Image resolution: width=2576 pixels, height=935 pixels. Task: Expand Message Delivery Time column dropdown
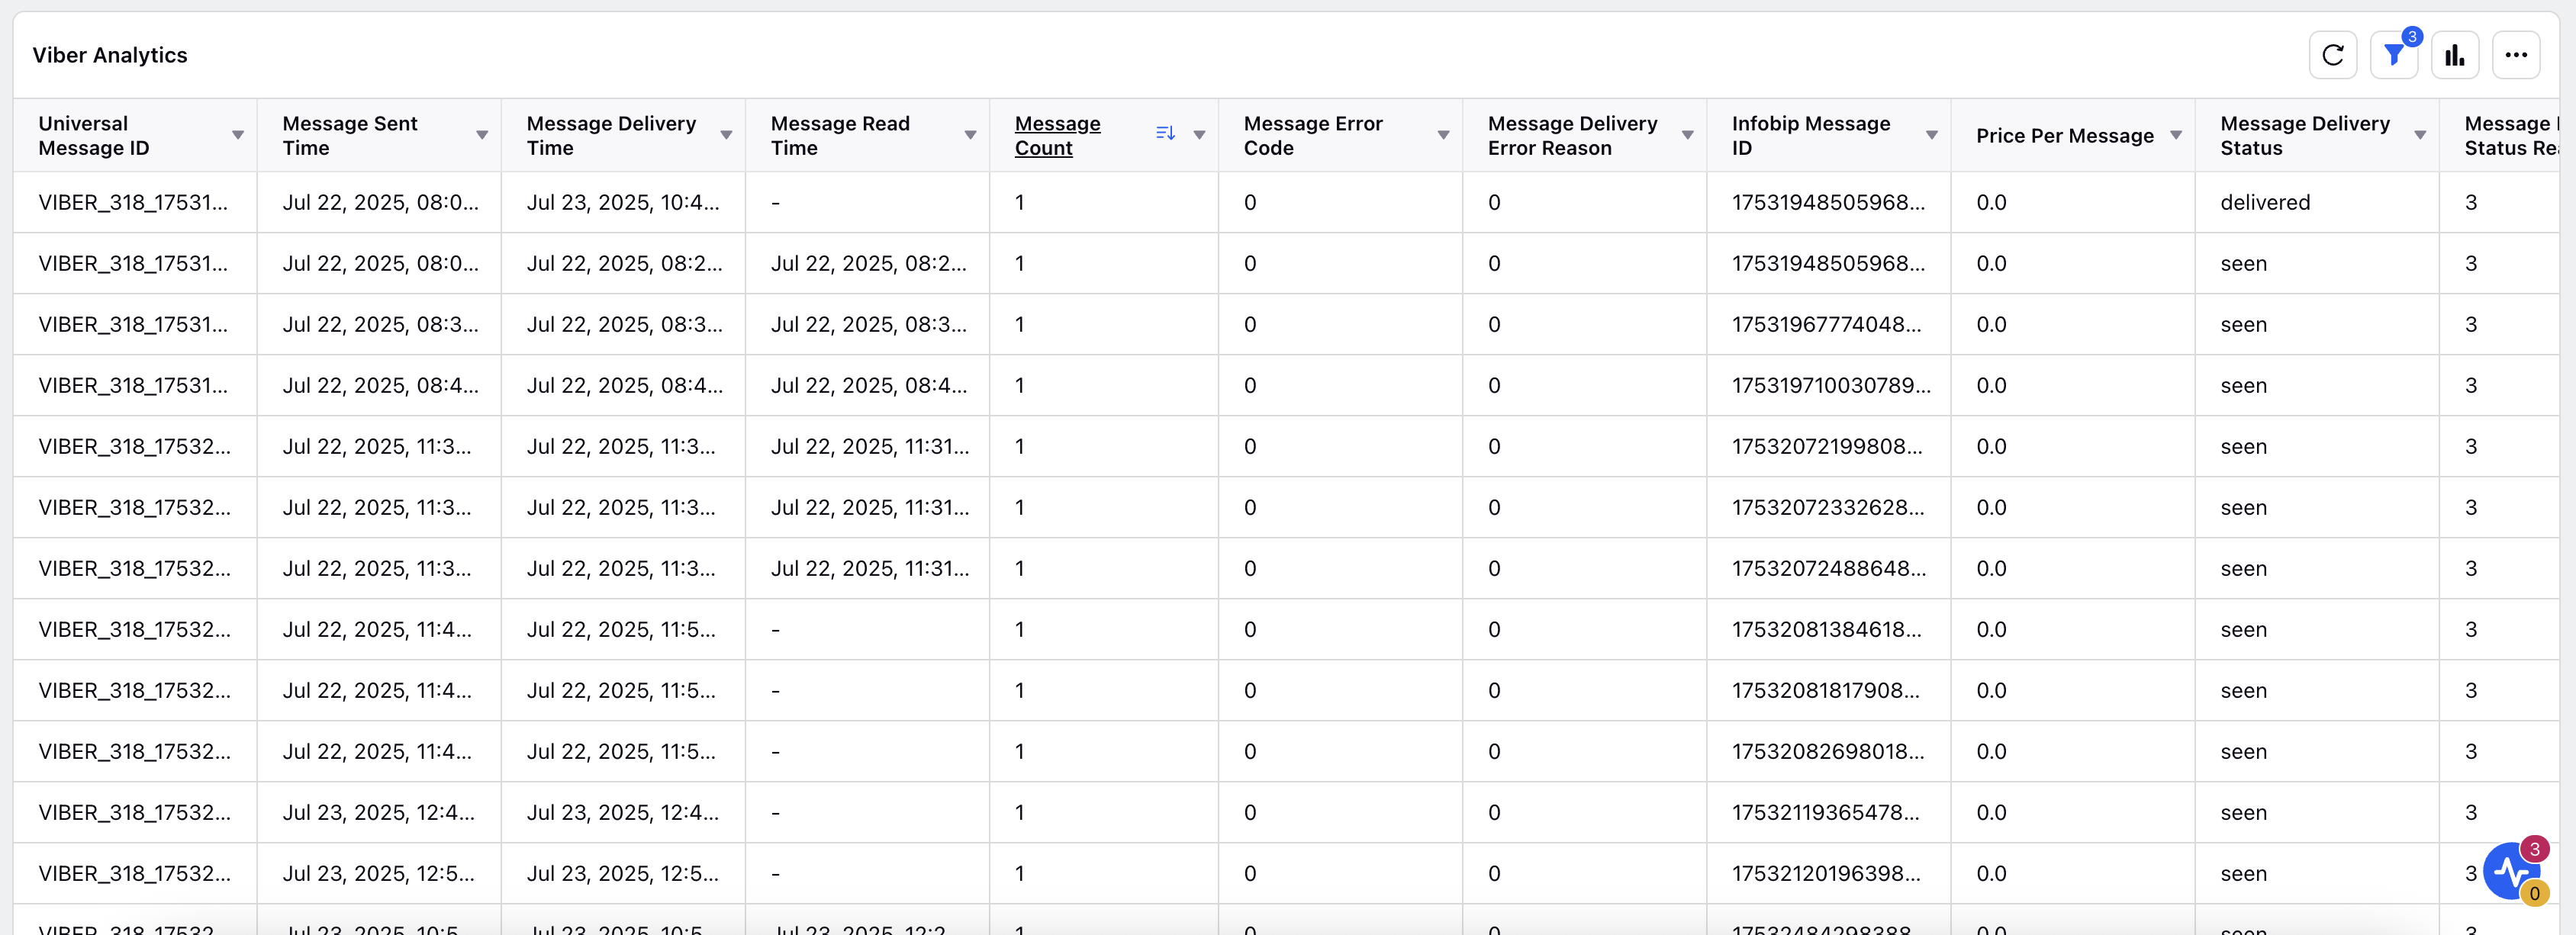[726, 135]
